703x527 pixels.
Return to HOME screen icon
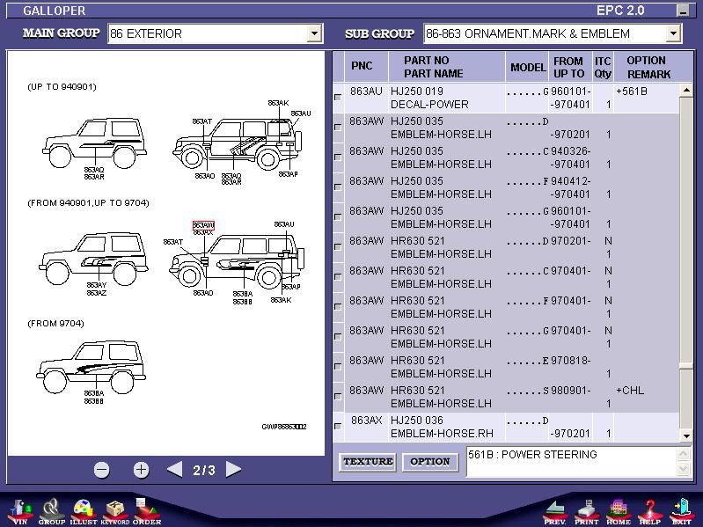coord(619,512)
